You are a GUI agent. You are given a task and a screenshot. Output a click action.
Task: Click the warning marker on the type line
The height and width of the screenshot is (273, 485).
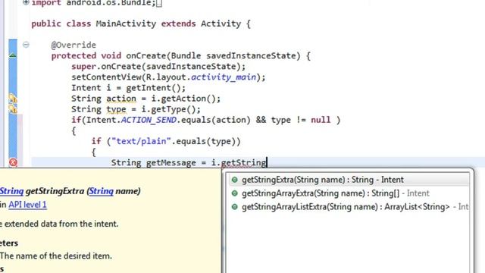(x=13, y=109)
